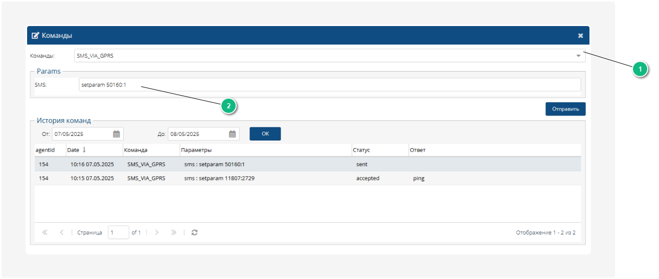The image size is (659, 279).
Task: Click the Отправить button
Action: pyautogui.click(x=565, y=109)
